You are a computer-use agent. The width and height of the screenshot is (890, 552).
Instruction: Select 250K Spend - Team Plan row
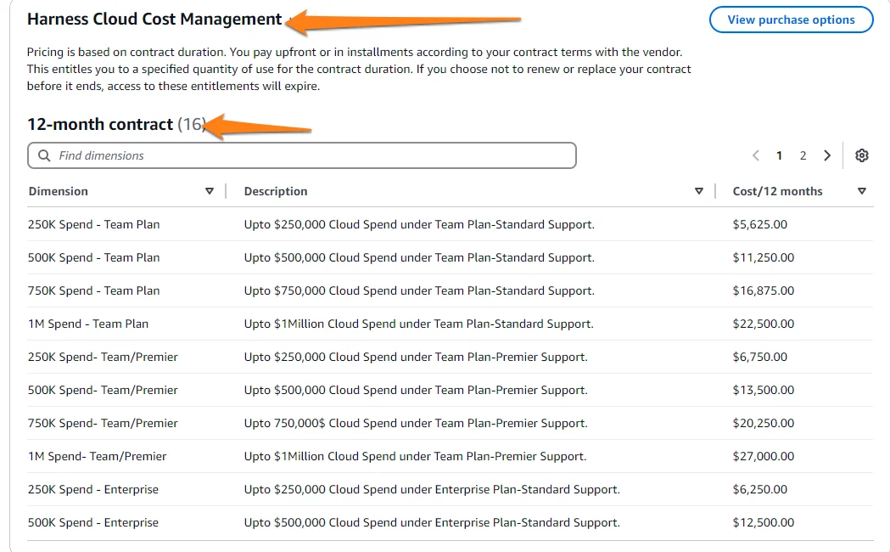tap(450, 224)
